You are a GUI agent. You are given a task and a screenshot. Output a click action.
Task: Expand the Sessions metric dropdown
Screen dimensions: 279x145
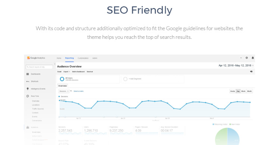click(x=64, y=91)
